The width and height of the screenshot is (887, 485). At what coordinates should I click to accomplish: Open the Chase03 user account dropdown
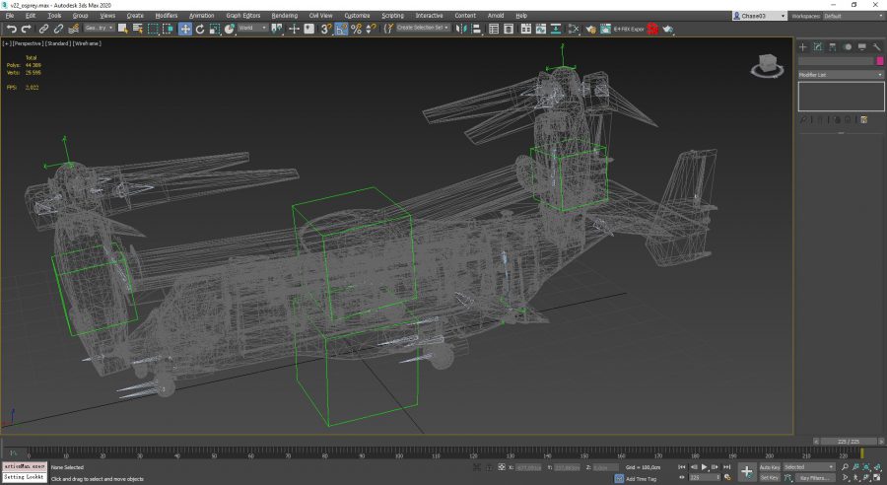click(x=759, y=16)
